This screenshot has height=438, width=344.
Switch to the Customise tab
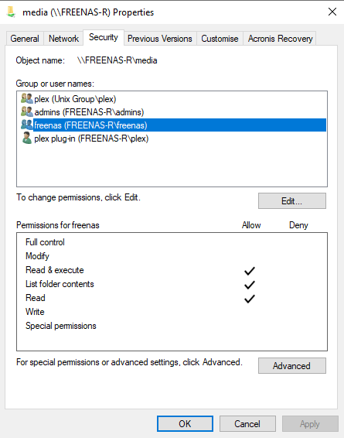[220, 39]
